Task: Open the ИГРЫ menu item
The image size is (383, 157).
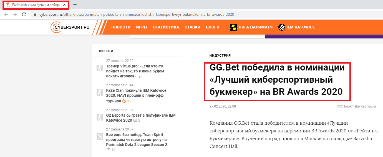Action: click(142, 27)
